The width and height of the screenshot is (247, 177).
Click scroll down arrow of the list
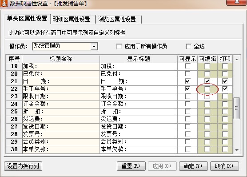[x=237, y=150]
